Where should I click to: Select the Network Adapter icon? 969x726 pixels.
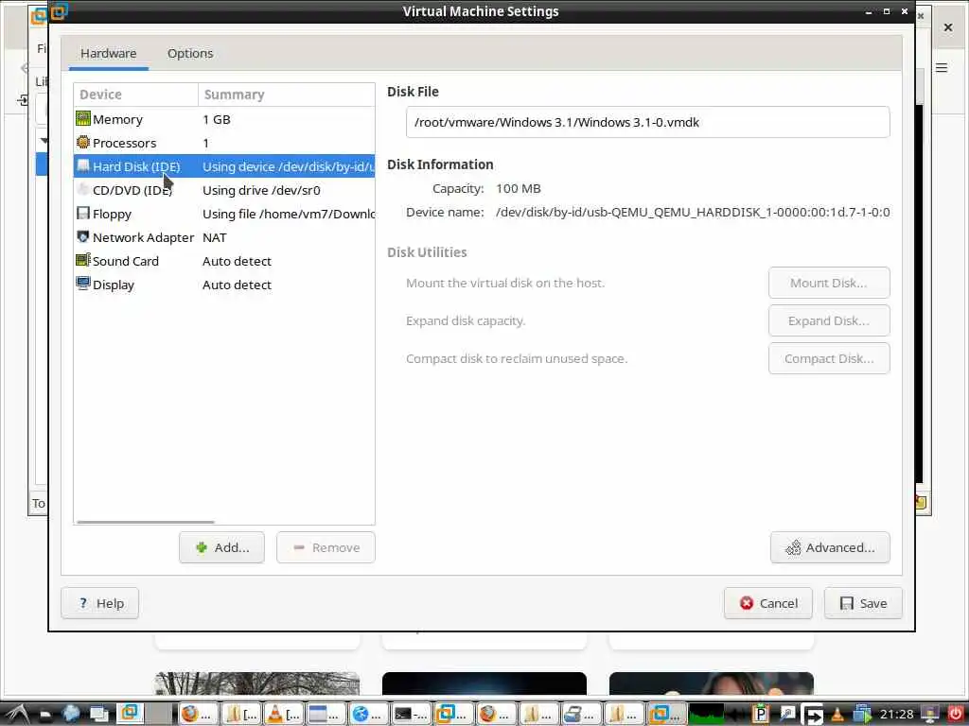click(83, 236)
